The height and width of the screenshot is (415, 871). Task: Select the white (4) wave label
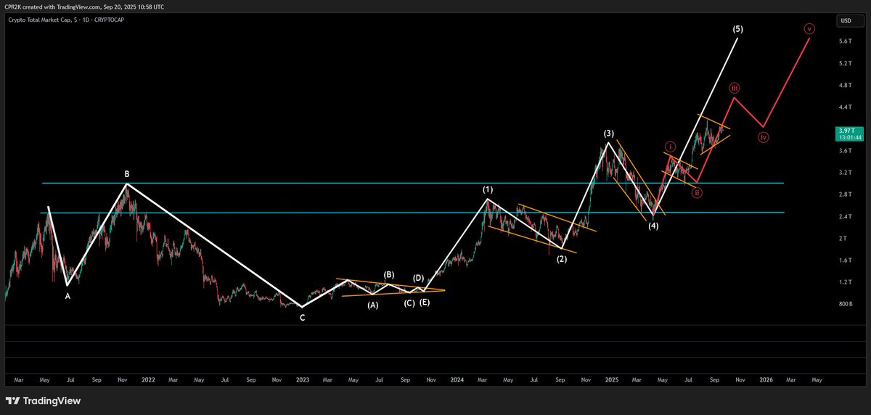[653, 226]
